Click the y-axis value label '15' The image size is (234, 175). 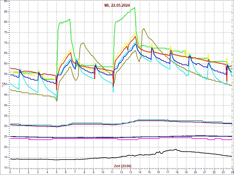pyautogui.click(x=6, y=157)
